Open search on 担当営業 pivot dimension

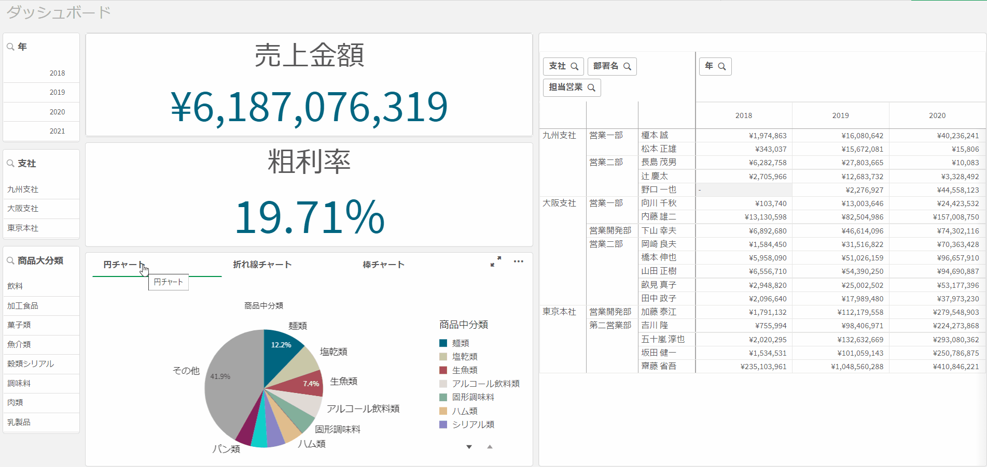591,87
